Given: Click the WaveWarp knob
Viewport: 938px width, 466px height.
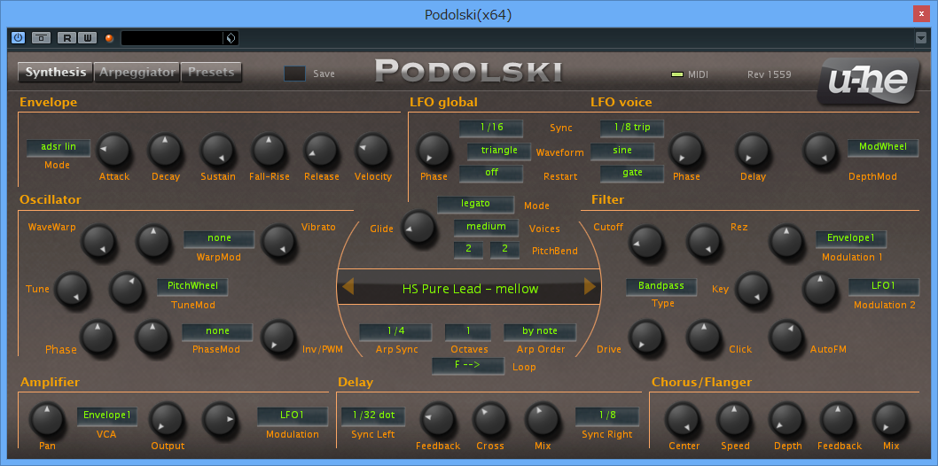Looking at the screenshot, I should pos(98,241).
